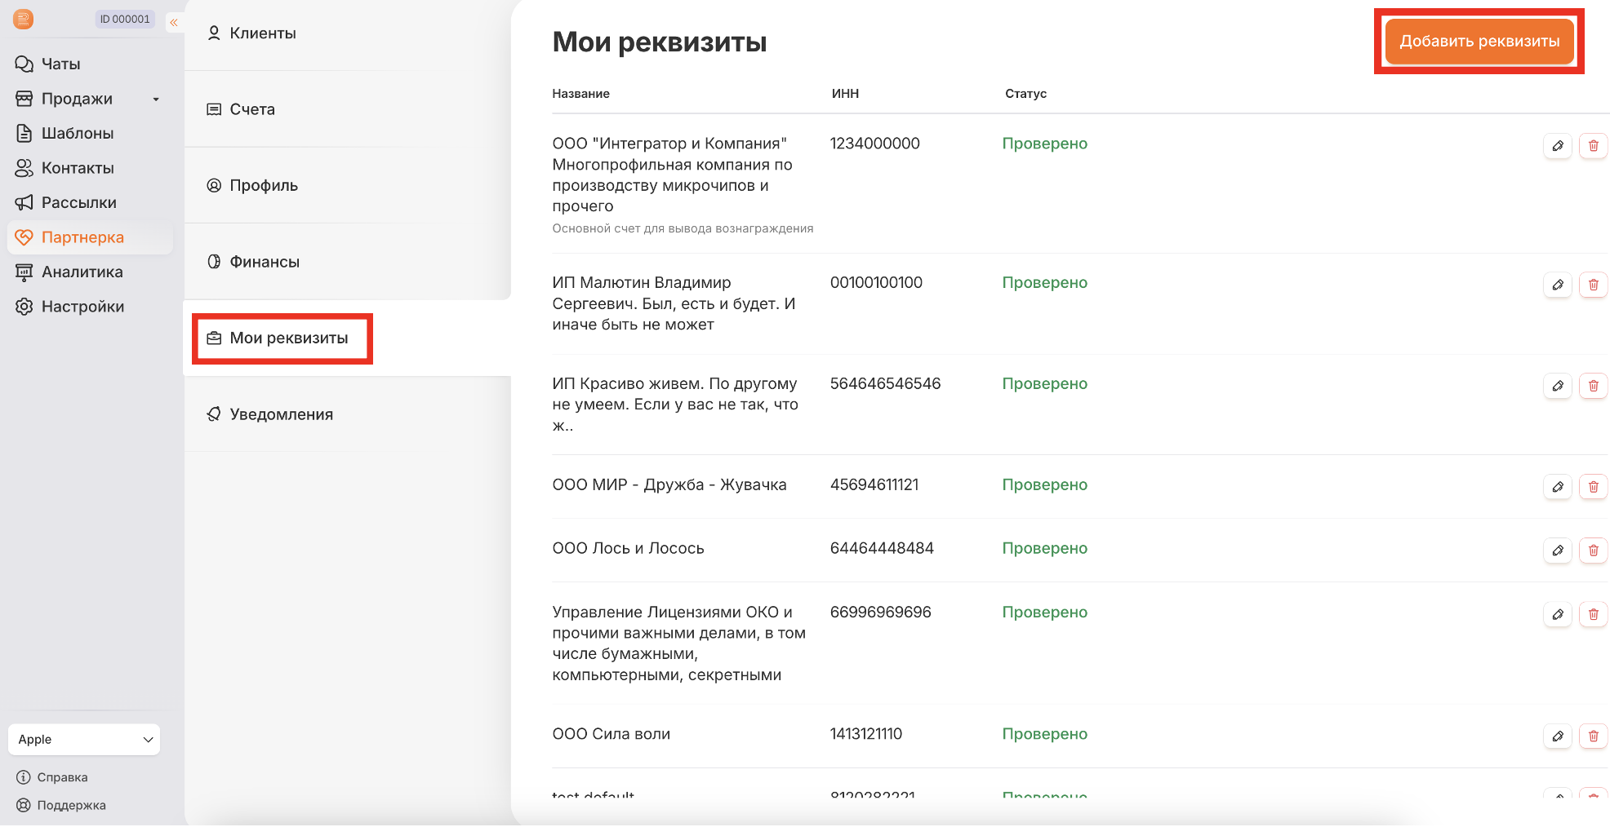Open Настройки in the sidebar
The image size is (1610, 827).
coord(82,307)
